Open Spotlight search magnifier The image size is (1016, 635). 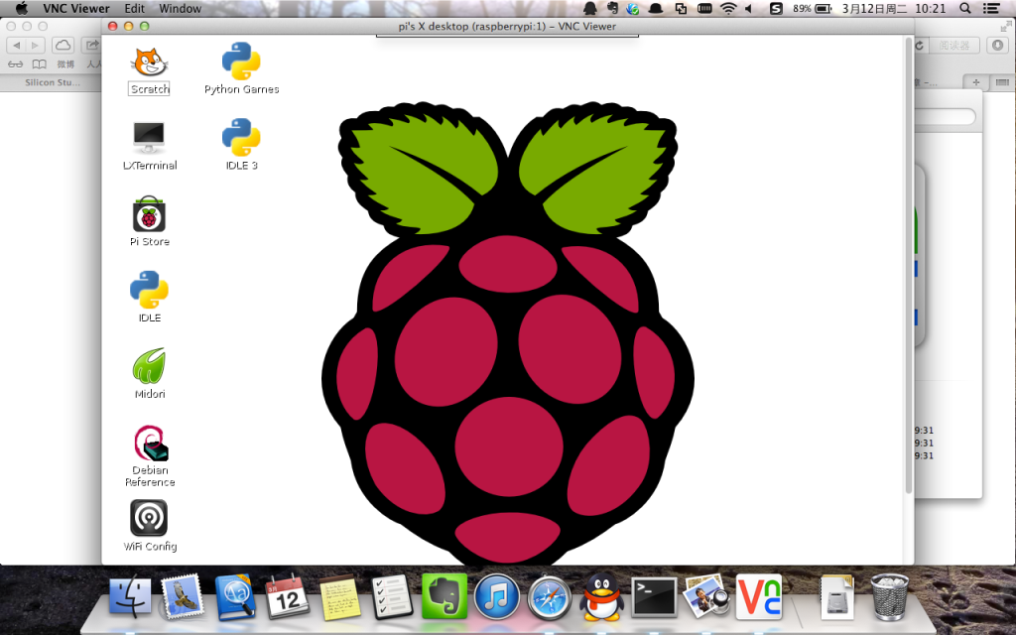pos(965,8)
